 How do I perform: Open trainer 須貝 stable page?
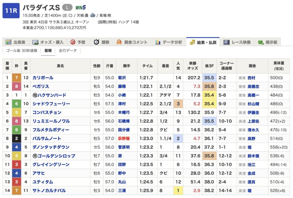pos(251,182)
